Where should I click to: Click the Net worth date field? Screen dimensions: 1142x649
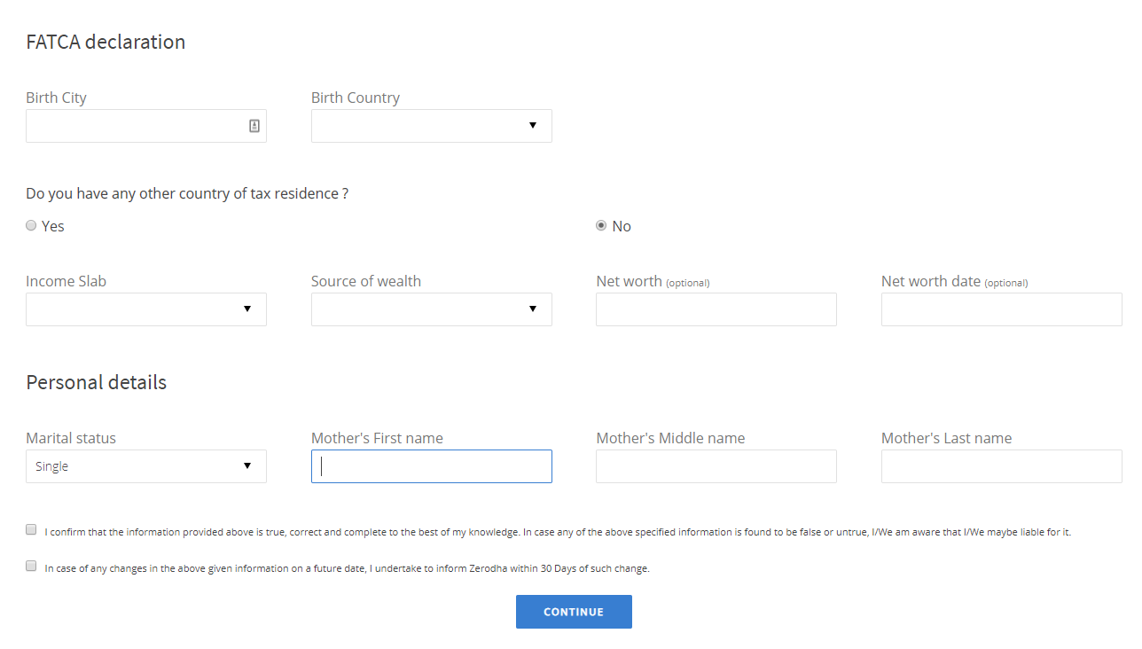tap(1002, 309)
